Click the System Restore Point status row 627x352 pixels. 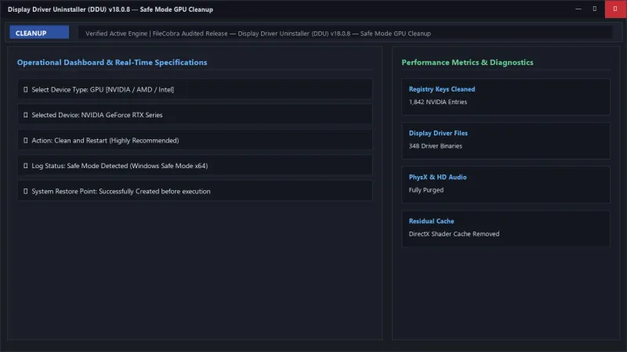pos(195,191)
